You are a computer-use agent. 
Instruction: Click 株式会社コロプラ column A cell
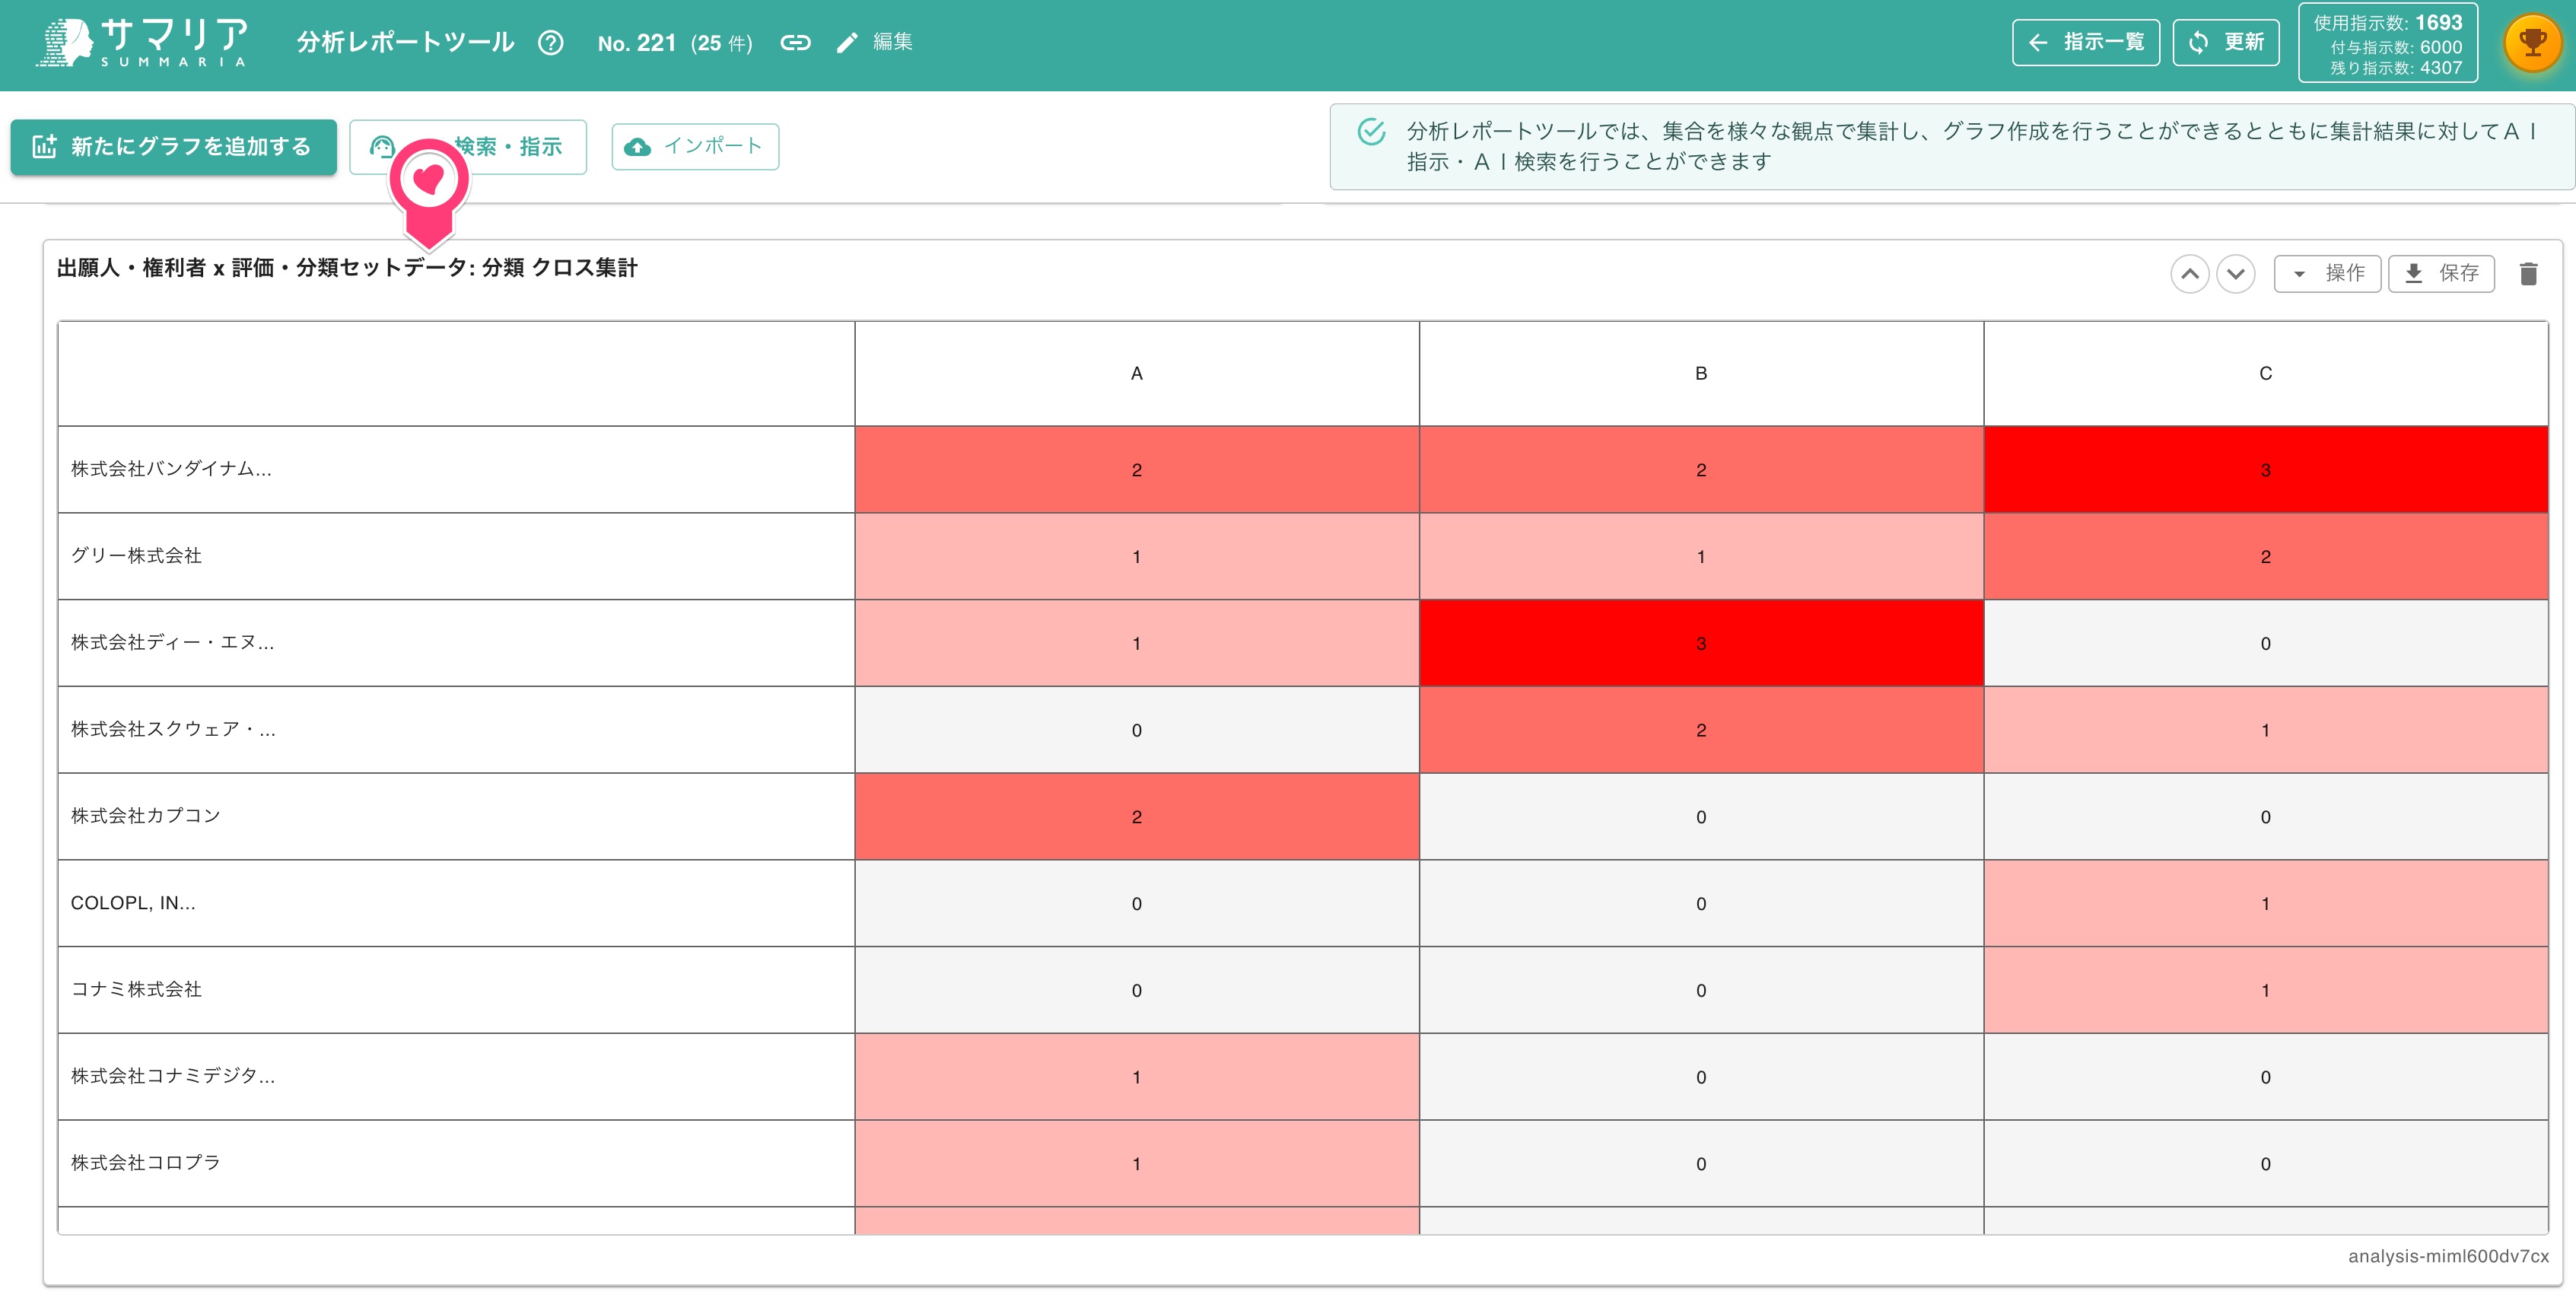coord(1137,1164)
